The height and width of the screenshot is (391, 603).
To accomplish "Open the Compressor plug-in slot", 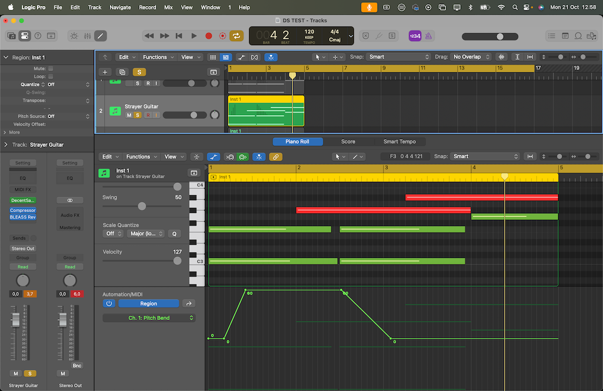I will tap(23, 210).
